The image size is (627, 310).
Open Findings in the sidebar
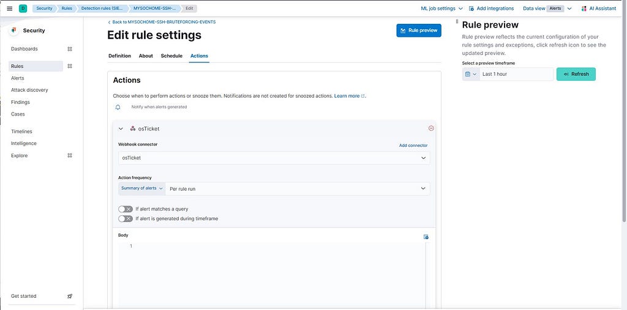coord(20,102)
